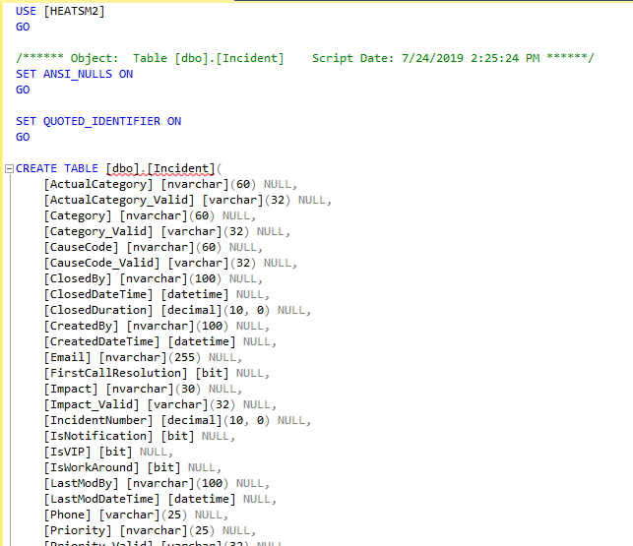Place cursor on the USE keyword

tap(27, 11)
